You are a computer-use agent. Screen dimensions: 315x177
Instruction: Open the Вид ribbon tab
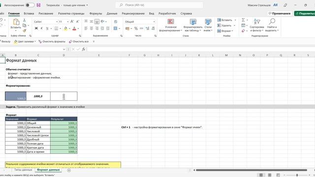point(152,13)
